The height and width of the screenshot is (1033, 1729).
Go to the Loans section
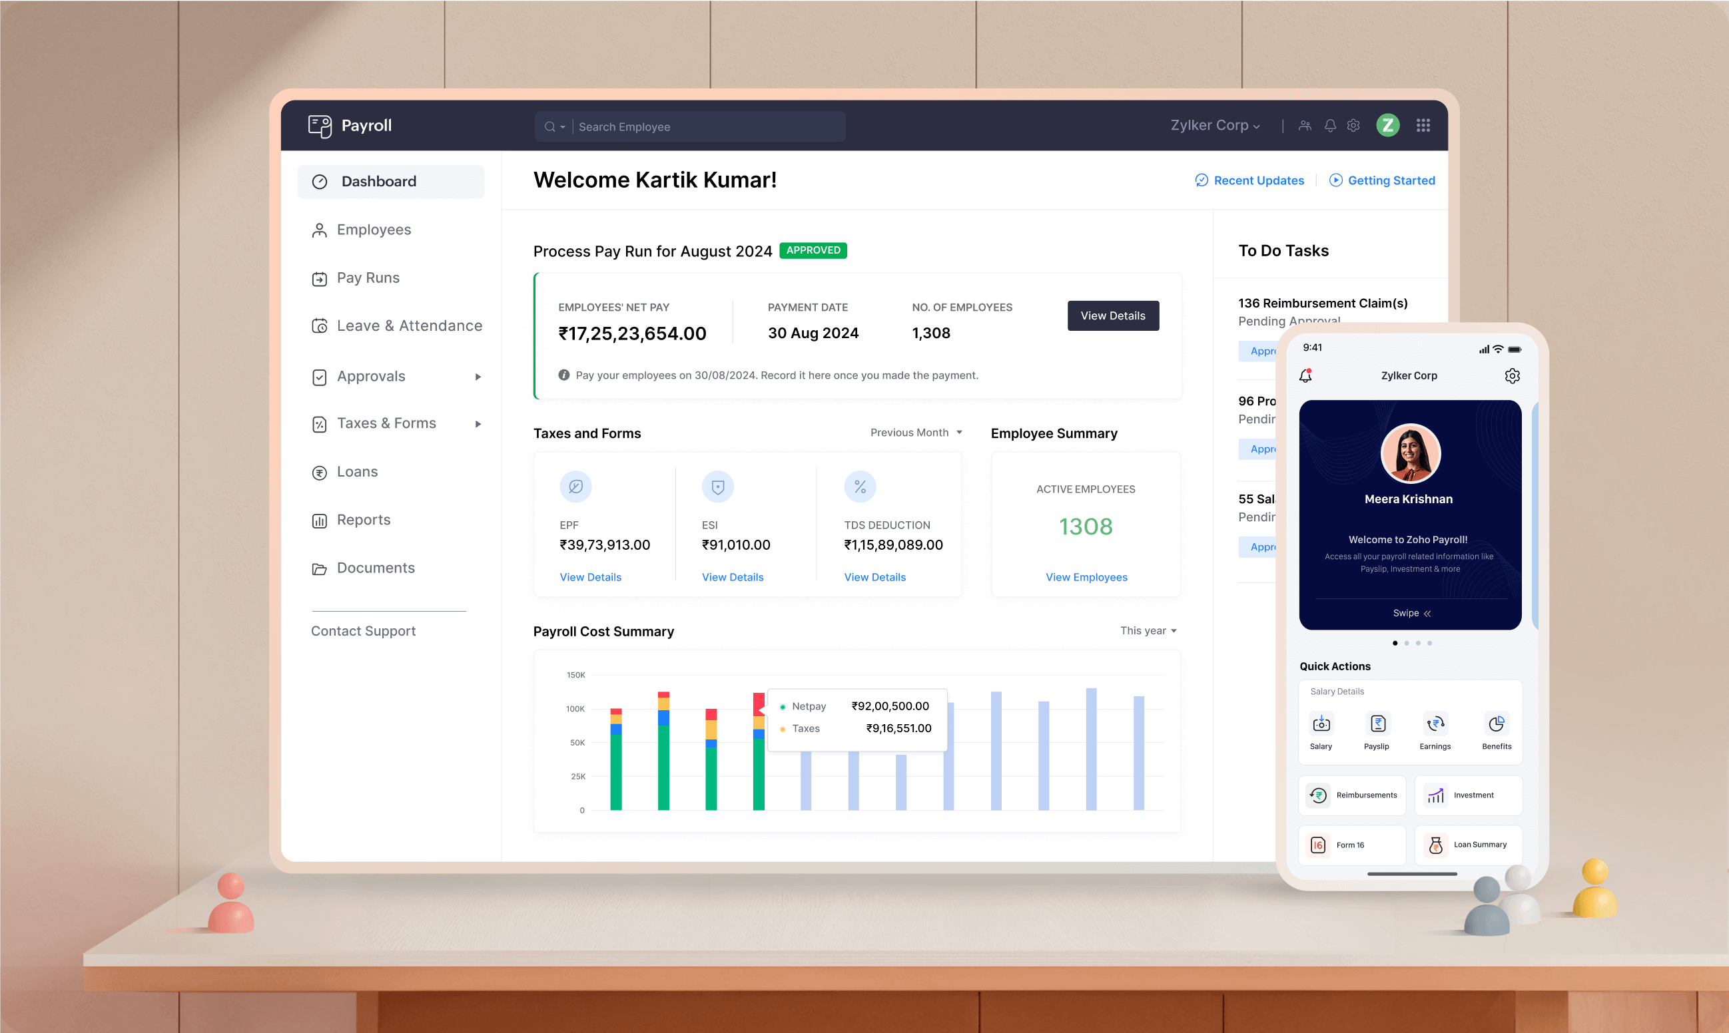356,471
